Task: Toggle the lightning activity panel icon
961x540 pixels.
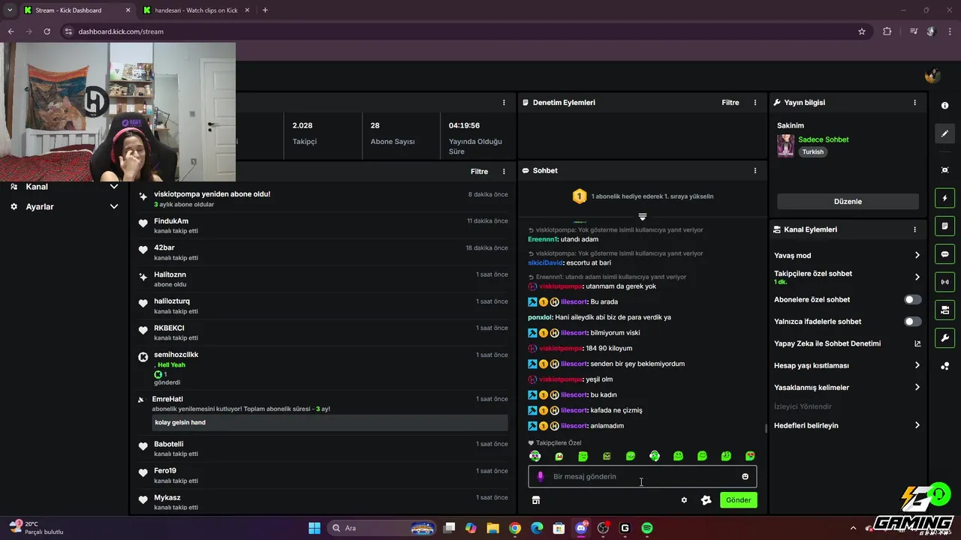Action: (944, 198)
